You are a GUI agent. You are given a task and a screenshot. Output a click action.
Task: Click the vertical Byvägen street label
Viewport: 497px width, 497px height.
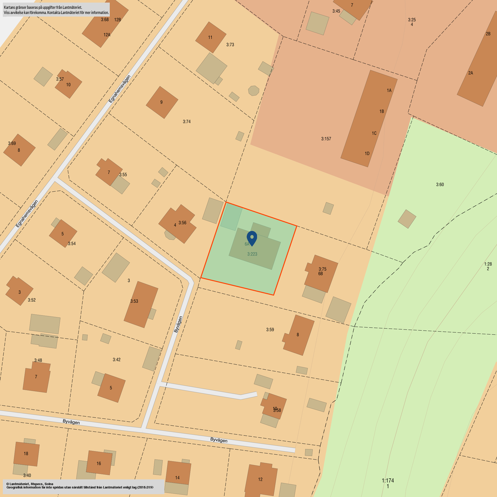click(x=179, y=324)
